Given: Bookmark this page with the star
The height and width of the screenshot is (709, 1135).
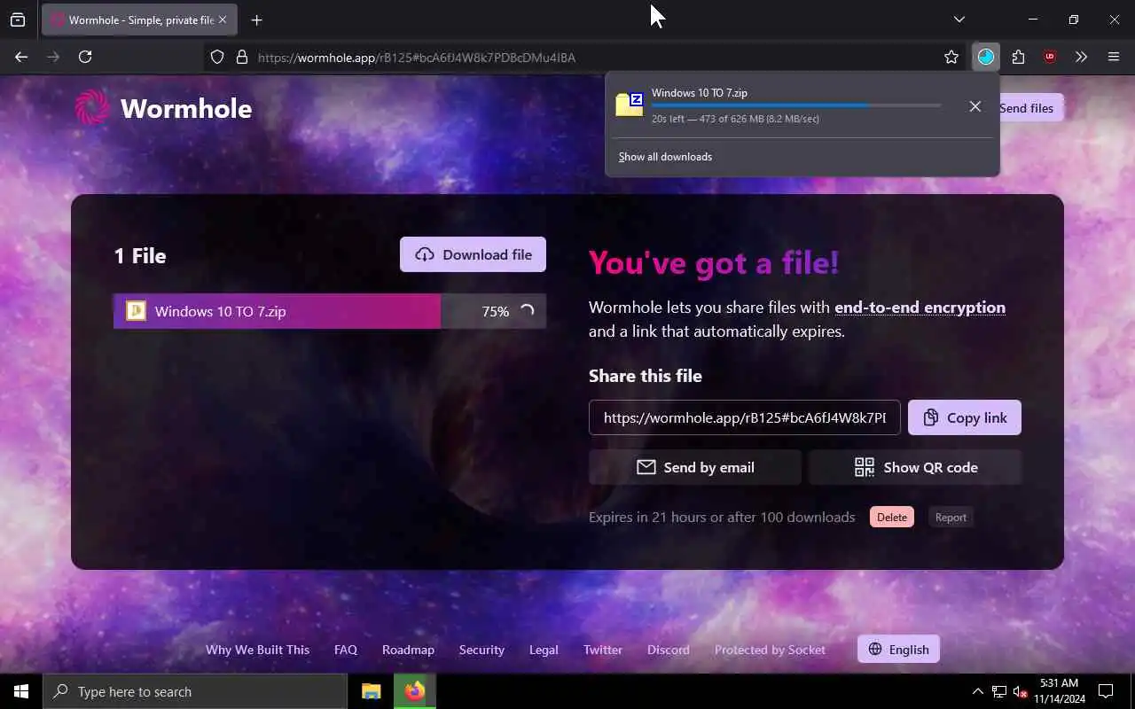Looking at the screenshot, I should point(951,57).
